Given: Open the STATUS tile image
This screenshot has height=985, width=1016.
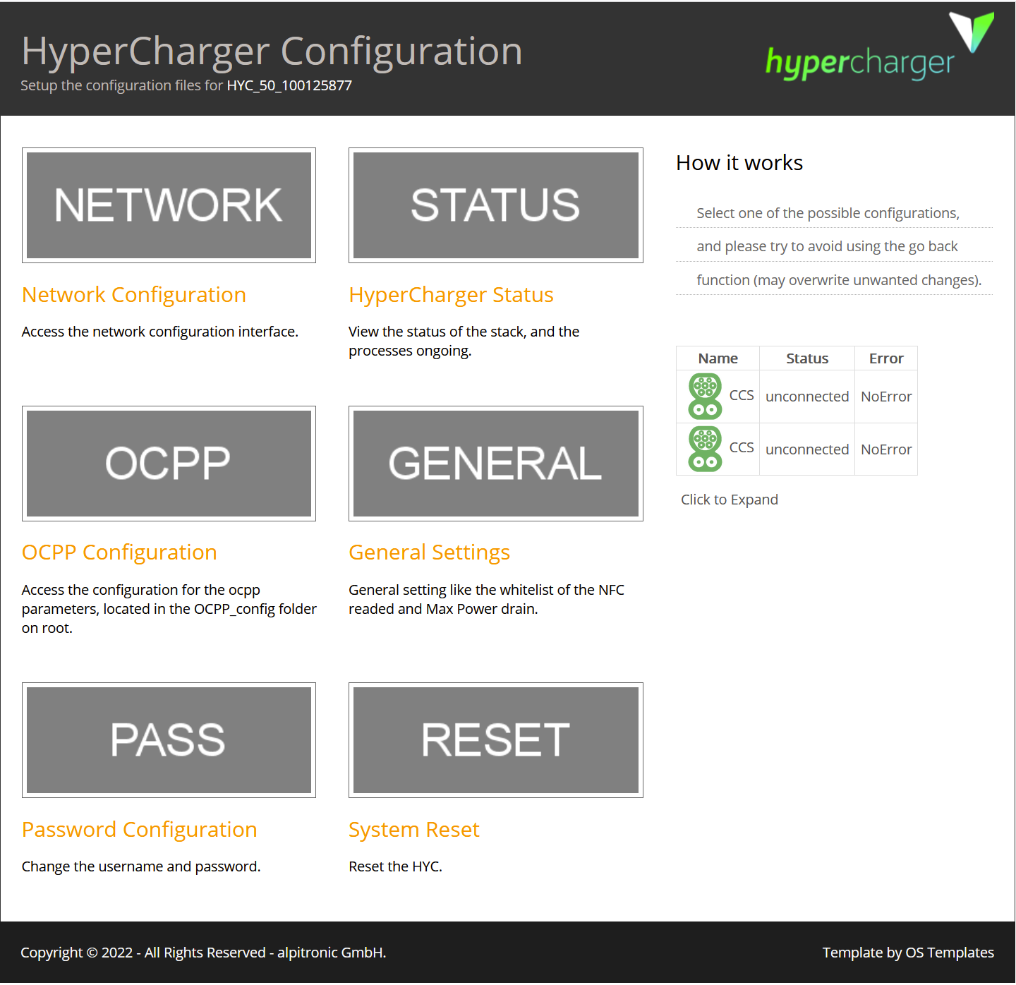Looking at the screenshot, I should (495, 205).
